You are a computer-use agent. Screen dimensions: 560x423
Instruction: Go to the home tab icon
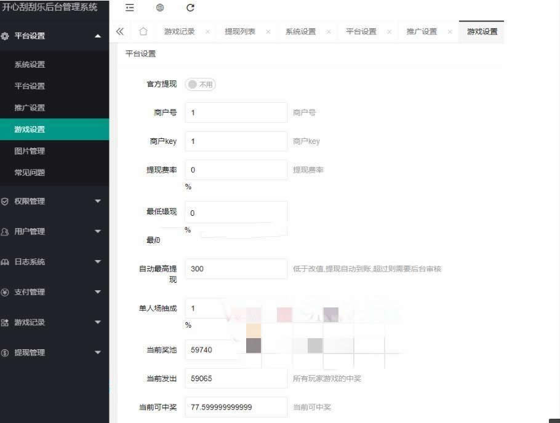coord(143,31)
